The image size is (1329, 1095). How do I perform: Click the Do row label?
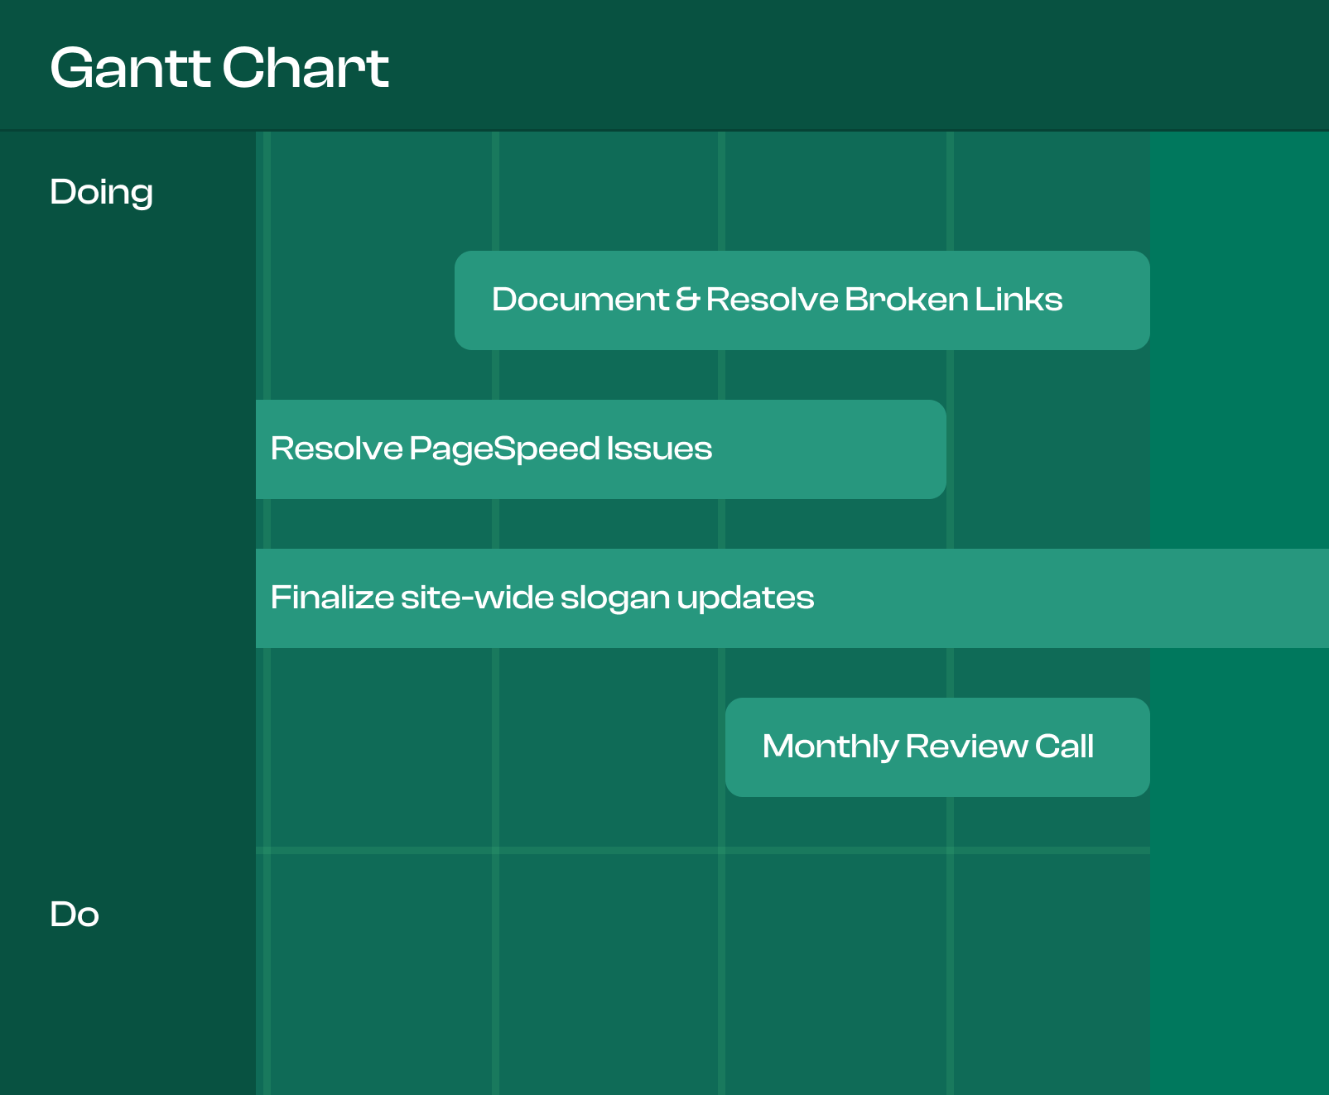point(75,914)
